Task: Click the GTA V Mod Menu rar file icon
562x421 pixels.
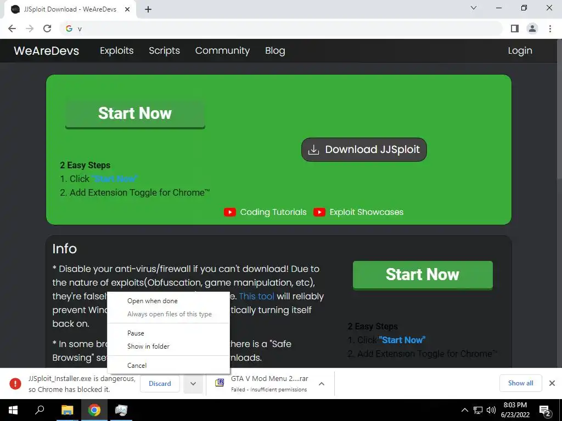Action: tap(220, 383)
